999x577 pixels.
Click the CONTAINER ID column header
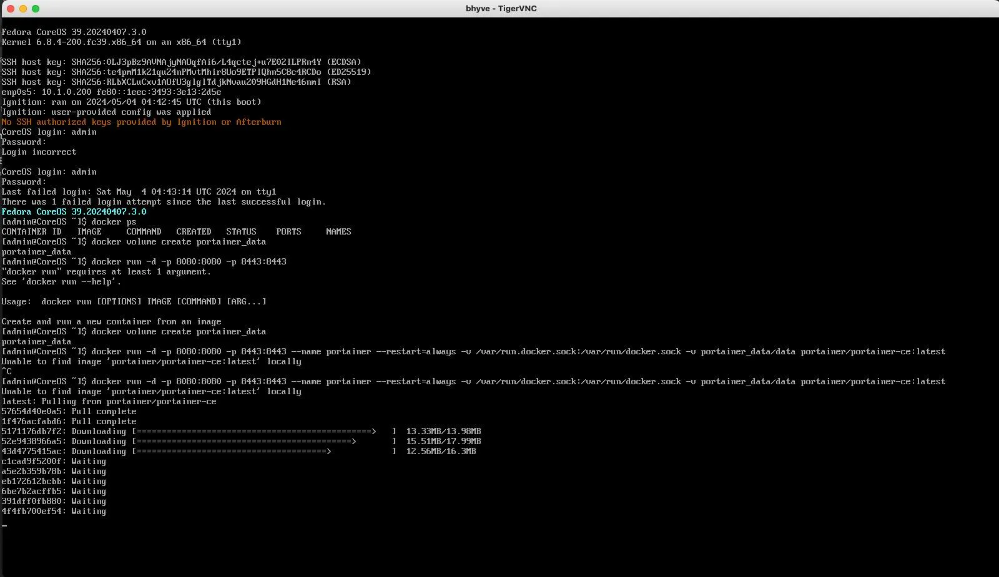point(31,231)
